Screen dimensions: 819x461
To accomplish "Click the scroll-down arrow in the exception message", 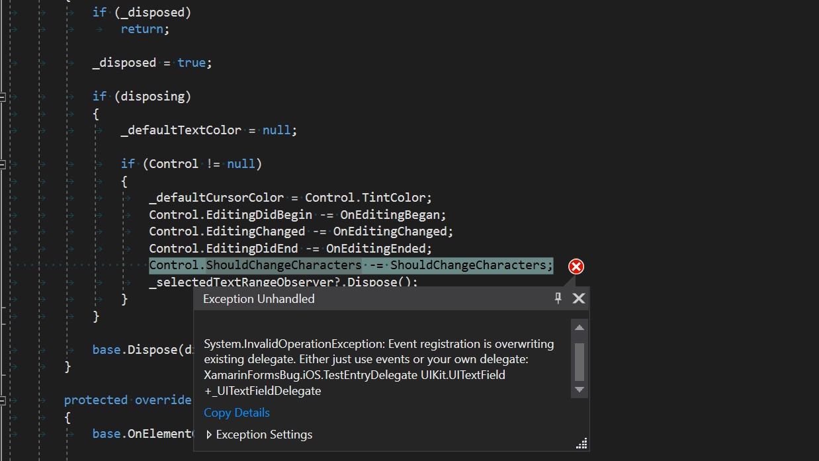I will (579, 390).
